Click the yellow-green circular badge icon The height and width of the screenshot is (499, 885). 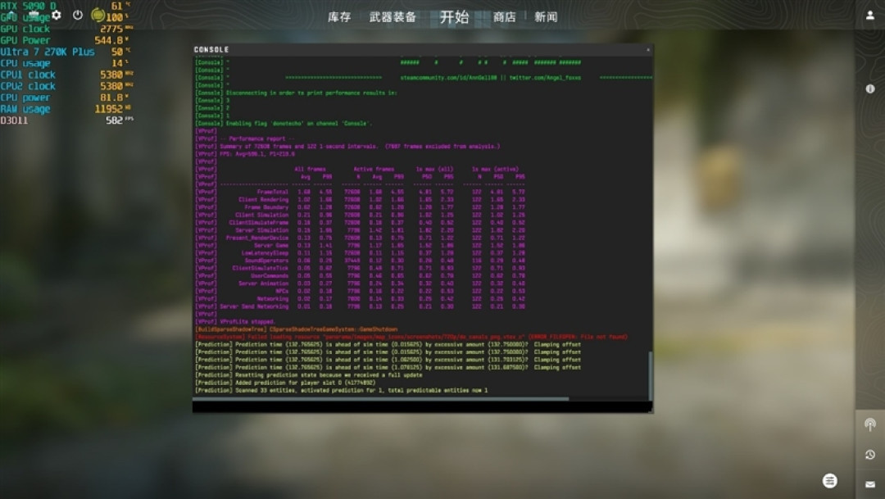point(98,16)
